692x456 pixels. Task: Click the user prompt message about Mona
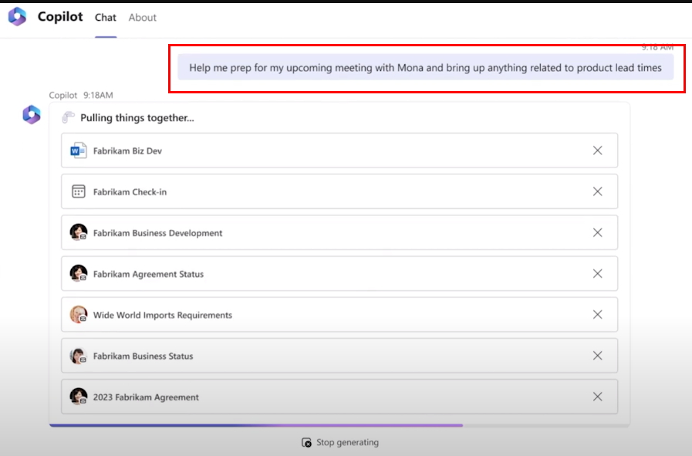425,68
